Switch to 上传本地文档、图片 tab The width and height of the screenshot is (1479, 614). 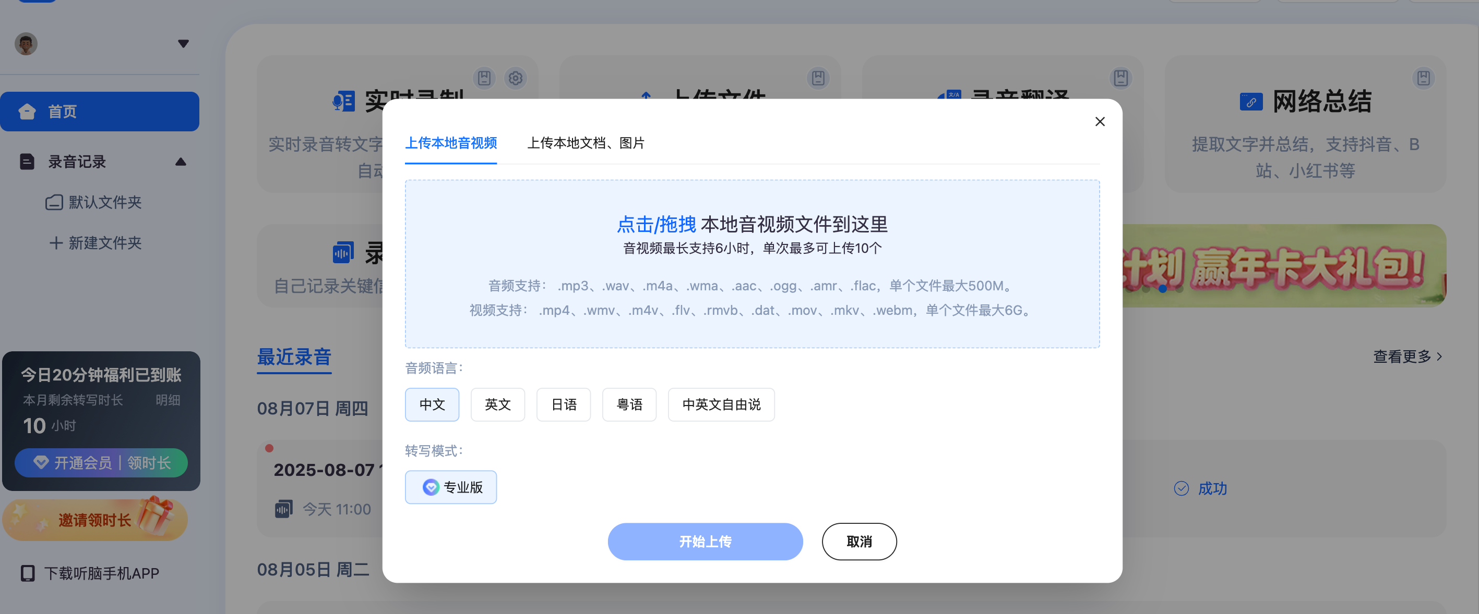point(586,143)
